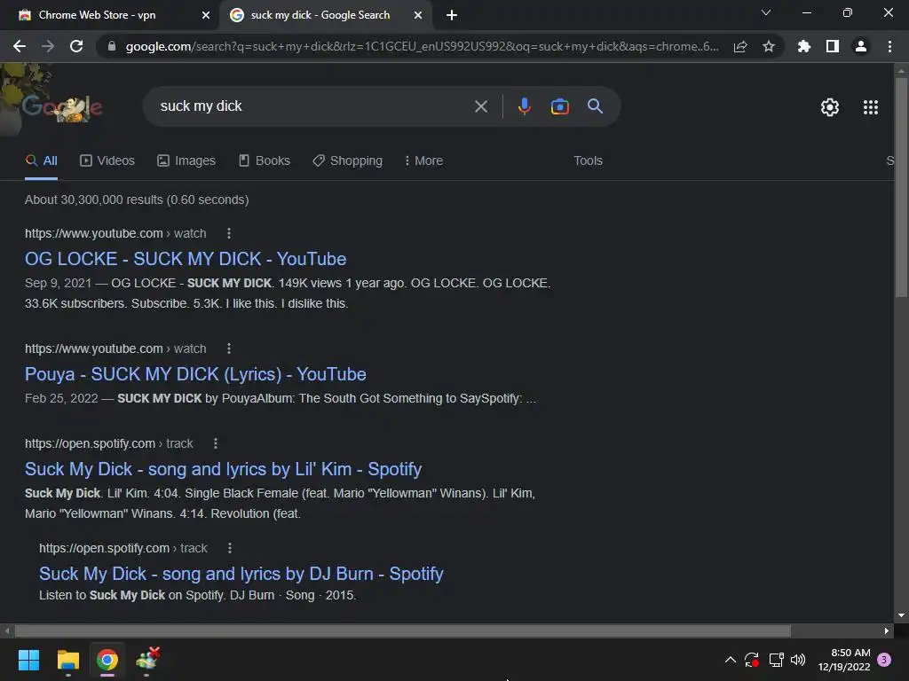Open a new browser tab
The image size is (909, 681).
click(x=452, y=15)
